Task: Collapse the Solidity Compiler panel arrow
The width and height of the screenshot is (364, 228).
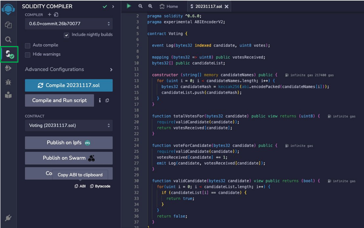Action: (113, 6)
